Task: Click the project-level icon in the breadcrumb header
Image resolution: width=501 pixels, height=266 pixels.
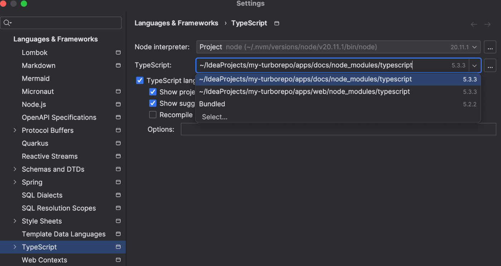Action: 277,23
